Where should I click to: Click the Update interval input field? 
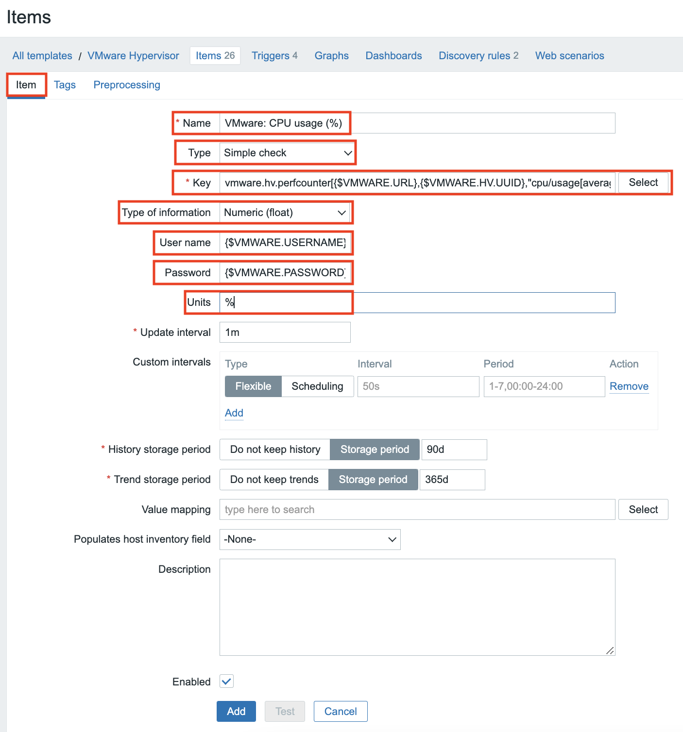(285, 333)
